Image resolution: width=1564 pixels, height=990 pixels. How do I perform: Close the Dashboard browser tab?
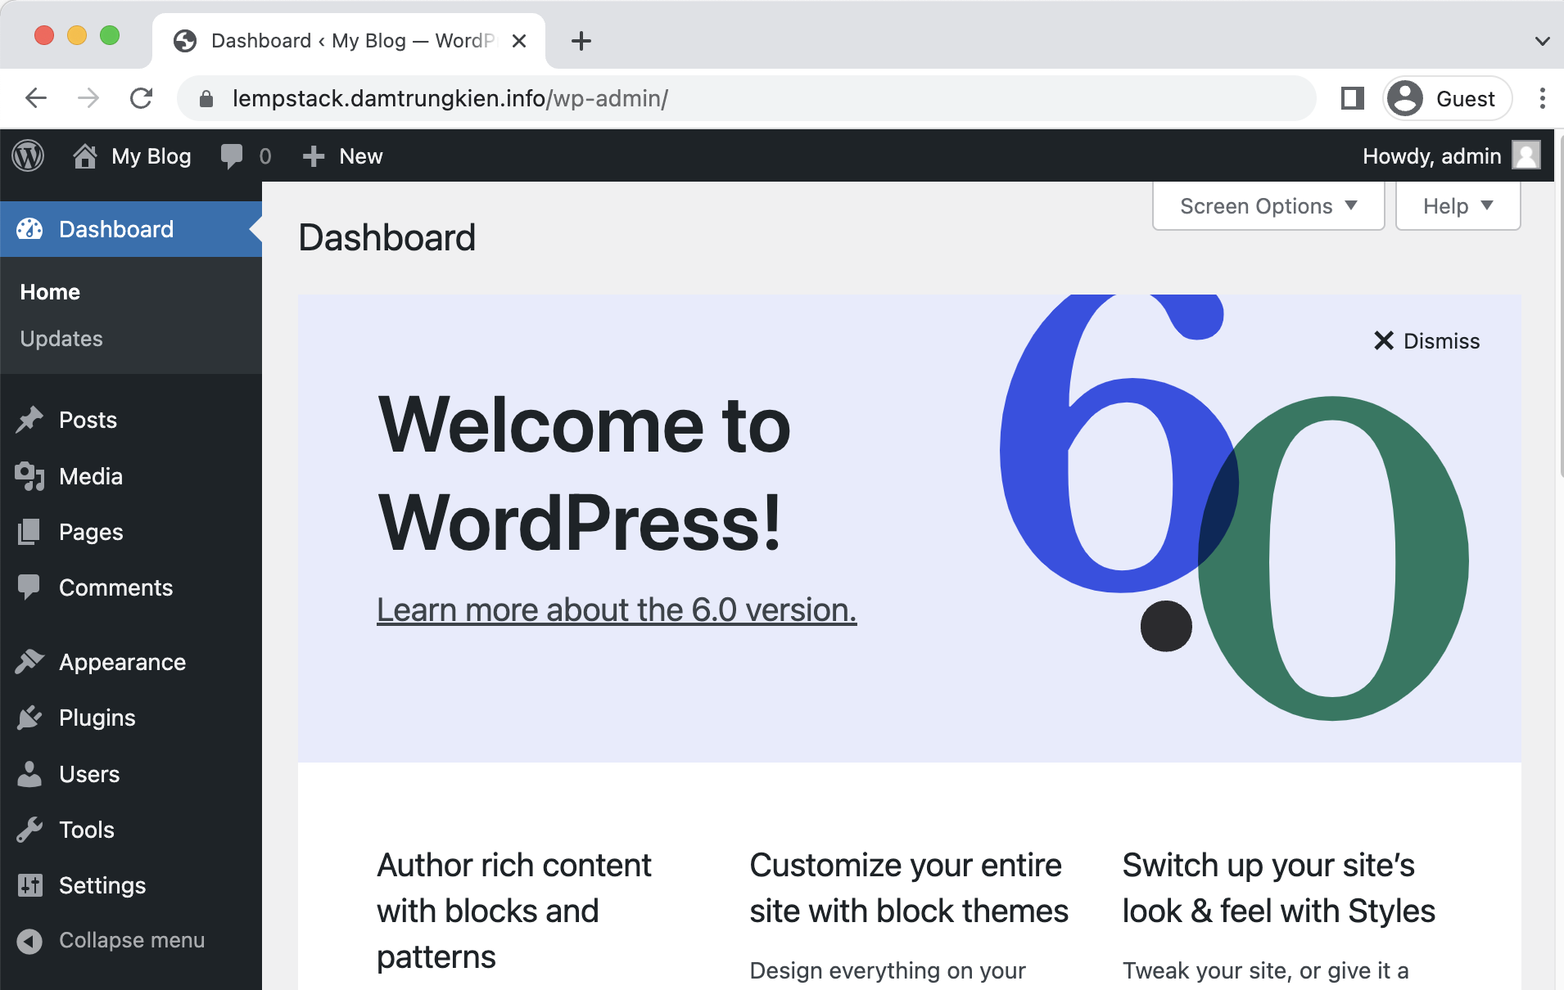tap(519, 41)
